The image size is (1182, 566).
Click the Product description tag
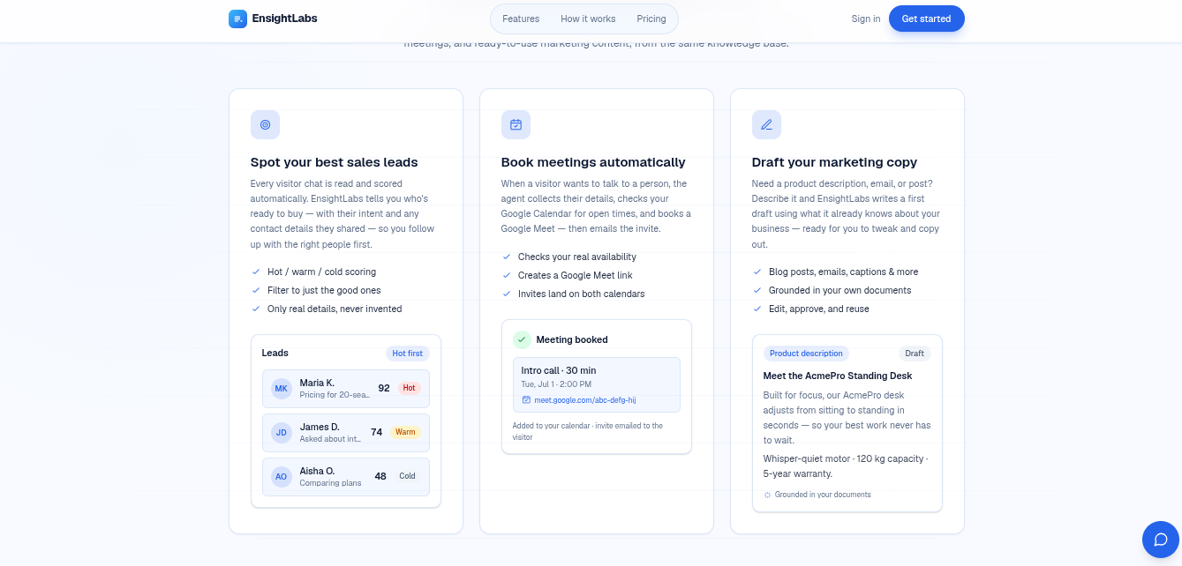tap(806, 354)
